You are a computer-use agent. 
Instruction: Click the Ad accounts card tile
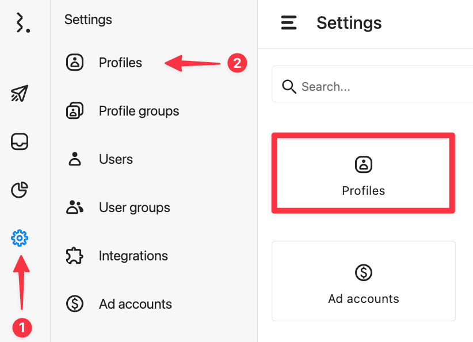(364, 281)
